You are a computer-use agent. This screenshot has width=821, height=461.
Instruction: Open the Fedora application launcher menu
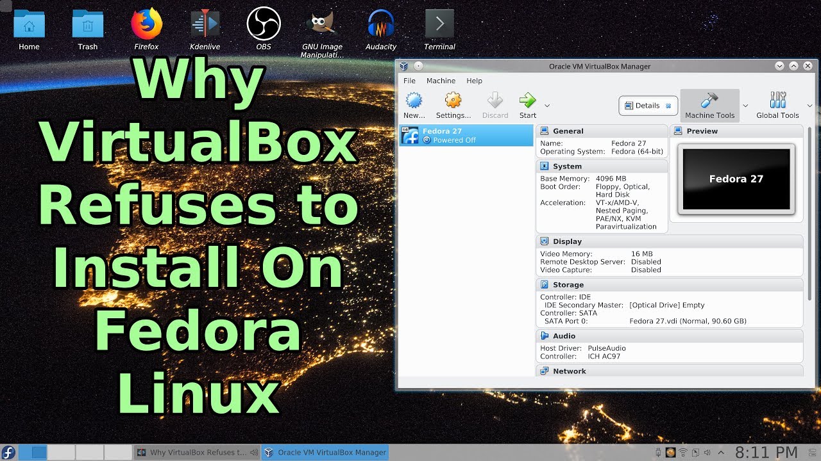click(8, 452)
